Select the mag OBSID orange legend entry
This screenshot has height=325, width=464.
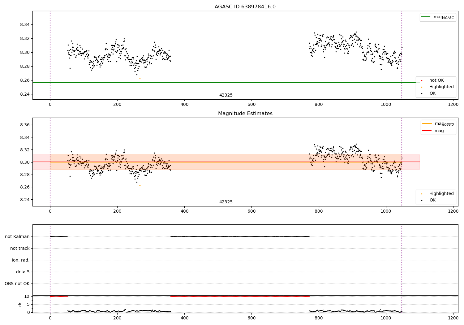pyautogui.click(x=438, y=124)
